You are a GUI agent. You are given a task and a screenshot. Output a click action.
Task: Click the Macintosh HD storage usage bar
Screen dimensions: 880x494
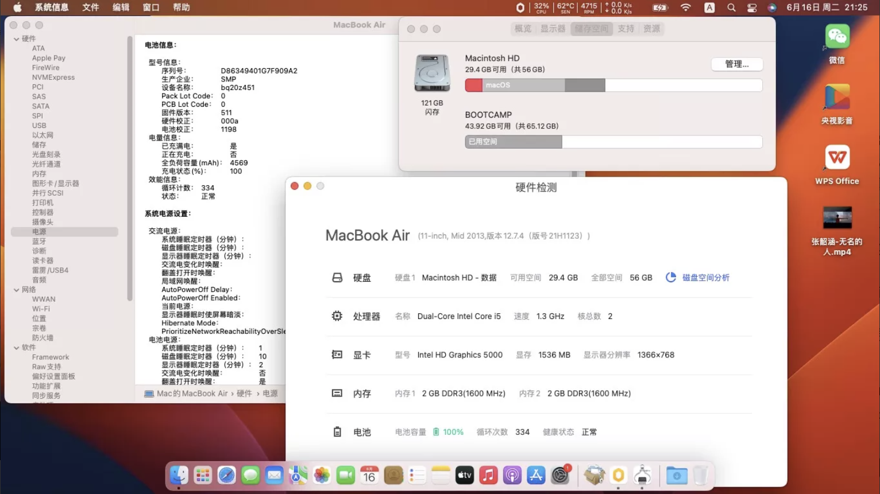click(x=613, y=85)
